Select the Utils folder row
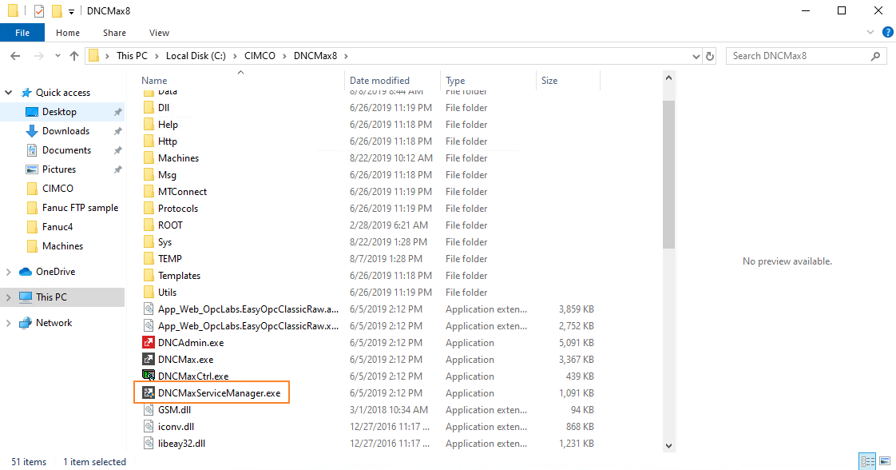This screenshot has width=896, height=470. 369,293
